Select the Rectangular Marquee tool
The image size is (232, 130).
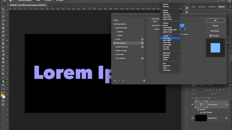3,13
